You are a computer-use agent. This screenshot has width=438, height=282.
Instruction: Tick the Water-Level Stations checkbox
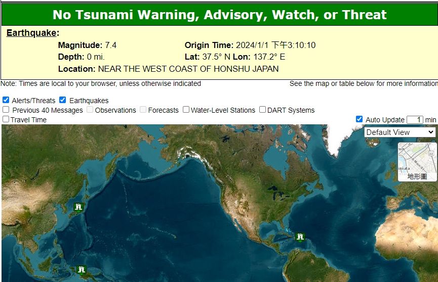pyautogui.click(x=186, y=110)
